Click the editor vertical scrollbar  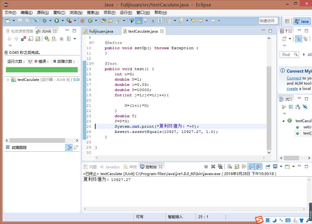point(269,108)
